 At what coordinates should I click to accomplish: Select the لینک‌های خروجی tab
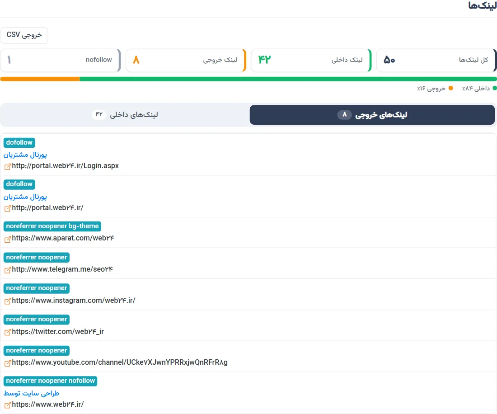click(x=372, y=115)
